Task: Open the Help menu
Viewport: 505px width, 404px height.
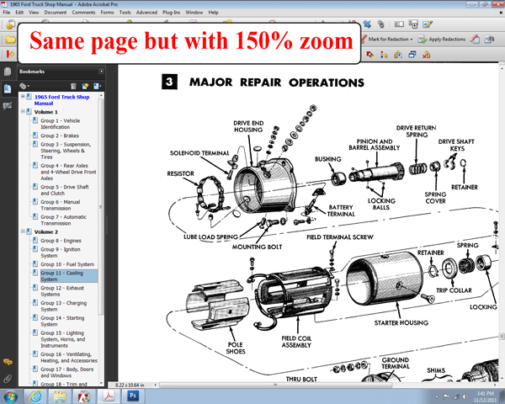Action: pyautogui.click(x=213, y=13)
